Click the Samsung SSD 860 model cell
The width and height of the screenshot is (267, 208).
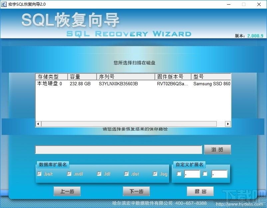pos(212,84)
